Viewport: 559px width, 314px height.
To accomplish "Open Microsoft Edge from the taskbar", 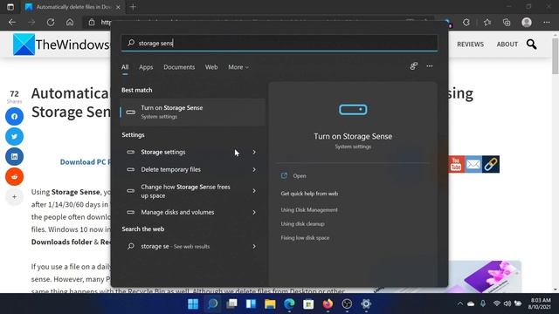I will coord(289,304).
